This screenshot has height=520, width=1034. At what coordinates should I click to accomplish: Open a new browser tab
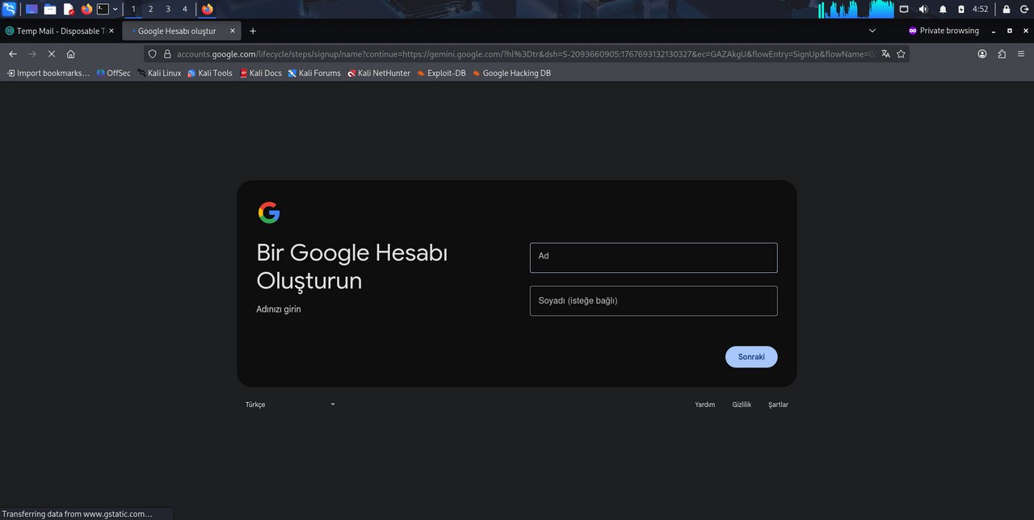(253, 31)
